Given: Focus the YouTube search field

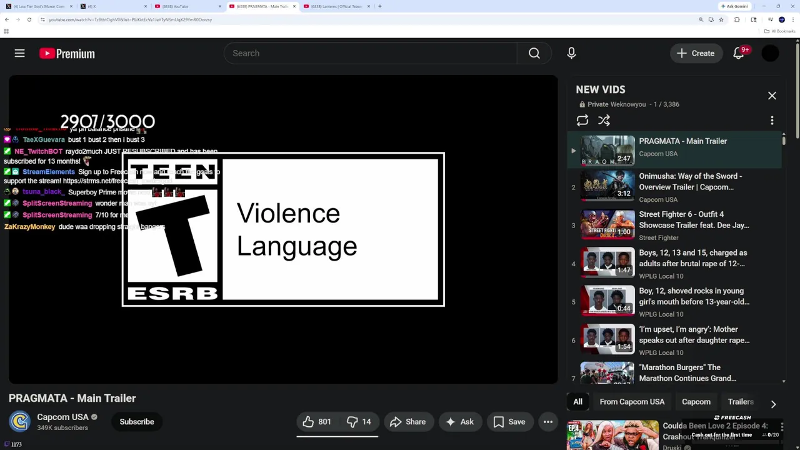Looking at the screenshot, I should [x=371, y=54].
